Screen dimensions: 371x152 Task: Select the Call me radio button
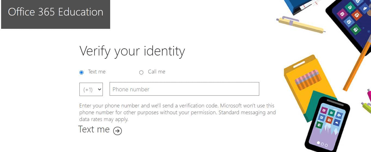tap(141, 72)
